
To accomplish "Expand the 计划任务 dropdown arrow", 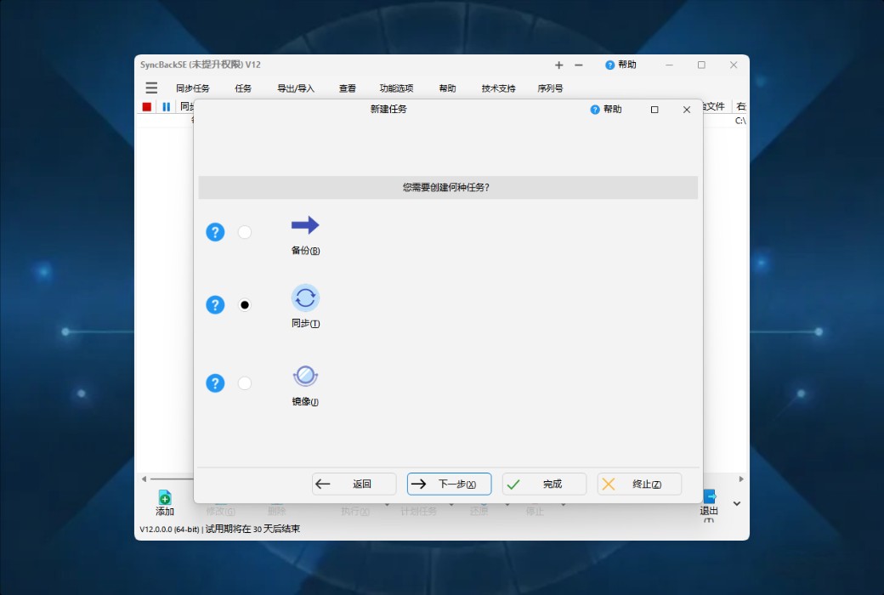I will 450,503.
